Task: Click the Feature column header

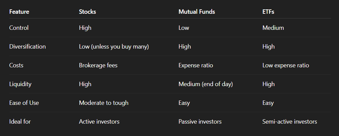Action: pos(19,12)
